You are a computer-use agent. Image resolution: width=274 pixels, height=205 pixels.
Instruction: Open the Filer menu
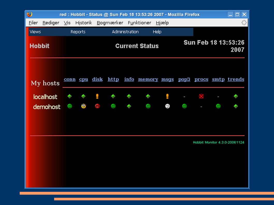pyautogui.click(x=33, y=23)
